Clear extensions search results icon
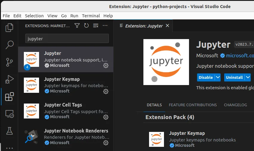The width and height of the screenshot is (254, 151). click(x=95, y=26)
